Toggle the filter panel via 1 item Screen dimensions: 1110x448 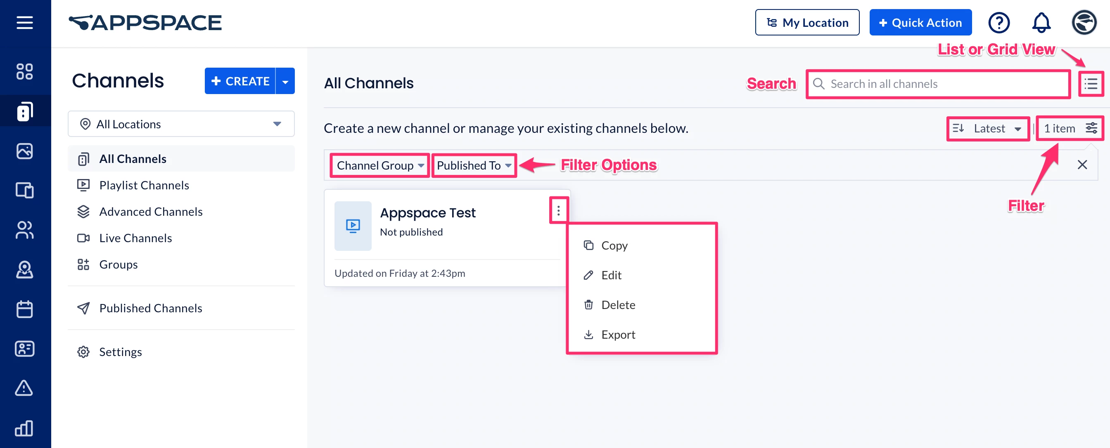click(1070, 128)
